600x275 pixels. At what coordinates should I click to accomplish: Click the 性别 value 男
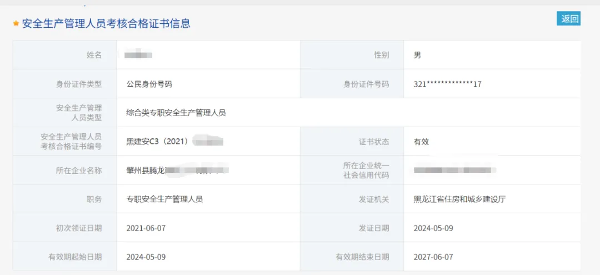pos(417,55)
